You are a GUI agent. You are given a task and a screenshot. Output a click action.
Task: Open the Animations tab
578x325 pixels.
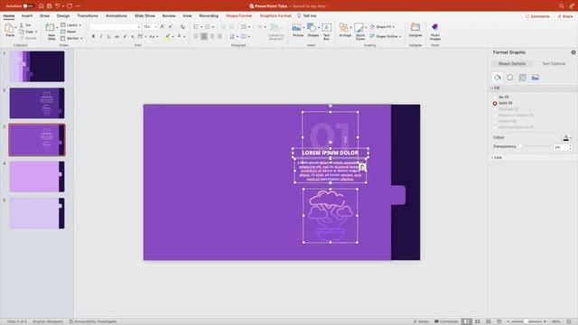117,16
